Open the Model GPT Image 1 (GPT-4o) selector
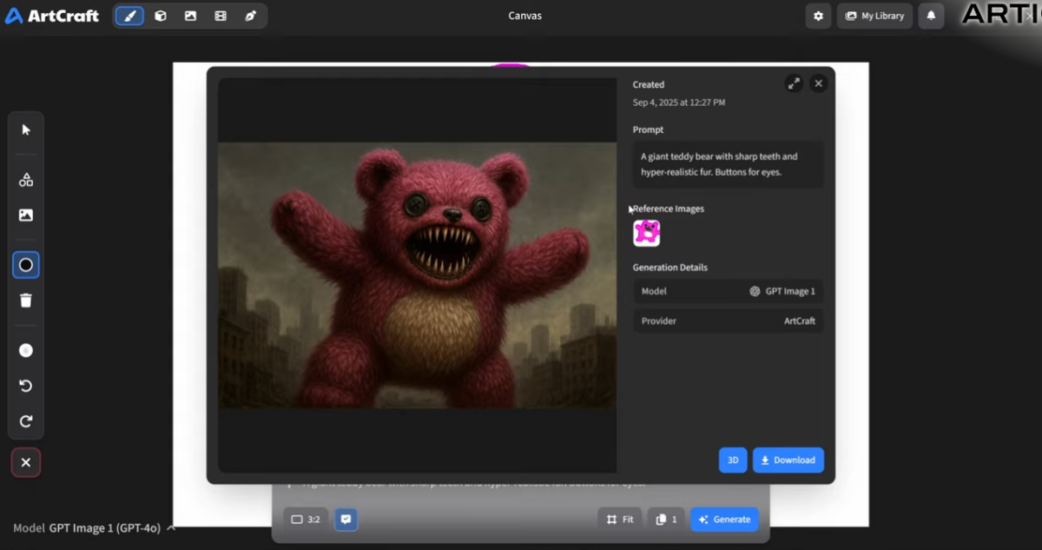This screenshot has width=1042, height=550. tap(95, 527)
